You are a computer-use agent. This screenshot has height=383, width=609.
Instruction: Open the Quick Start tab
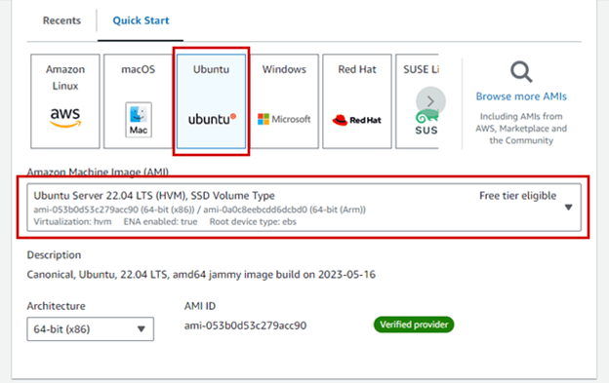pyautogui.click(x=141, y=20)
